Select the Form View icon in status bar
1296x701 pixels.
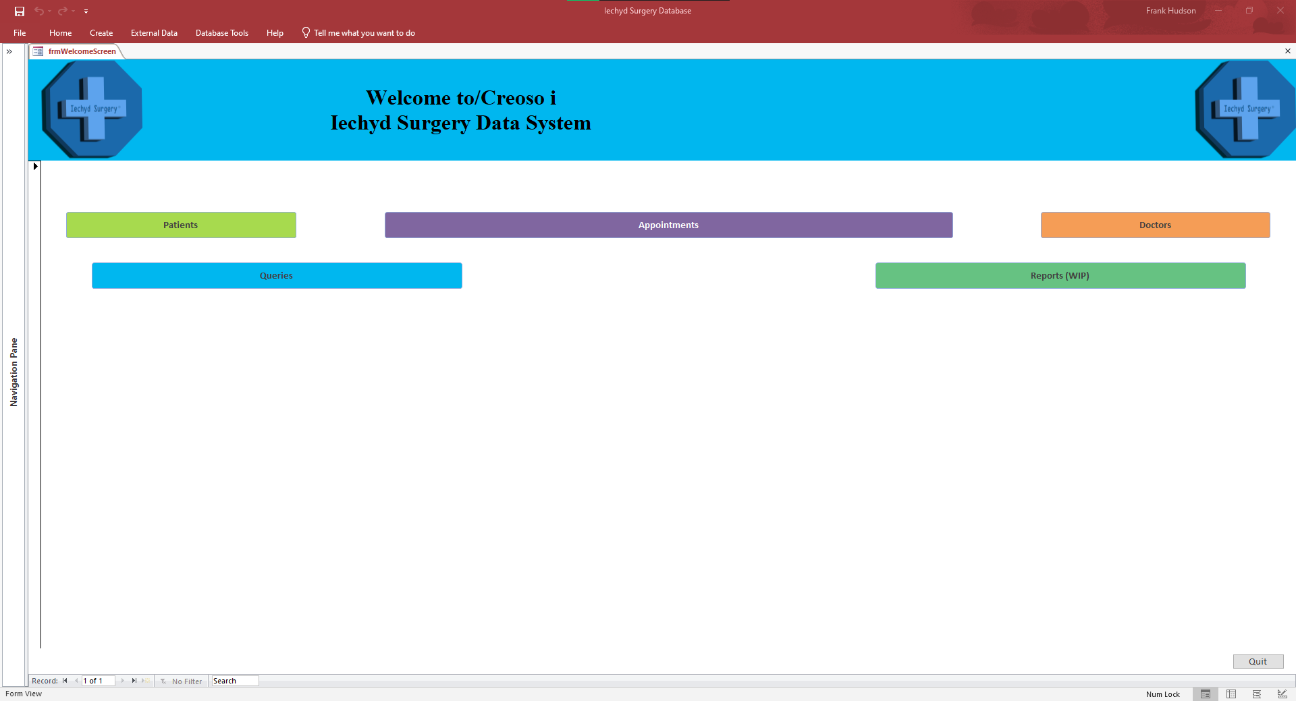pos(1206,694)
